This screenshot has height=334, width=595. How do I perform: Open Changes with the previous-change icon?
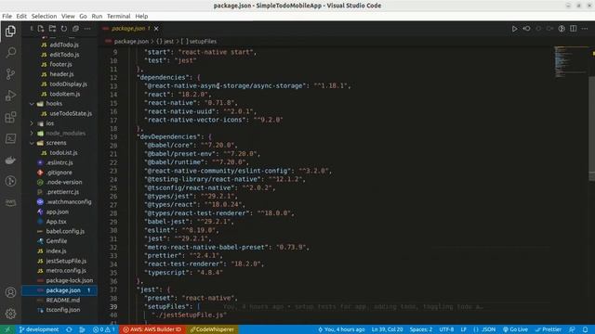[526, 29]
